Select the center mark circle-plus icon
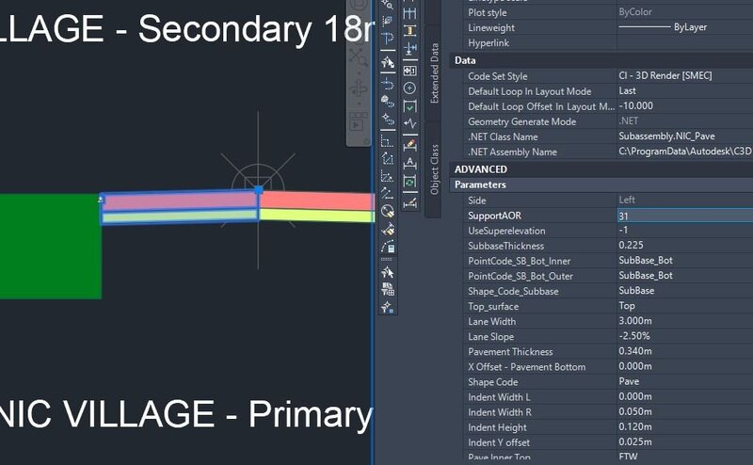 point(409,88)
